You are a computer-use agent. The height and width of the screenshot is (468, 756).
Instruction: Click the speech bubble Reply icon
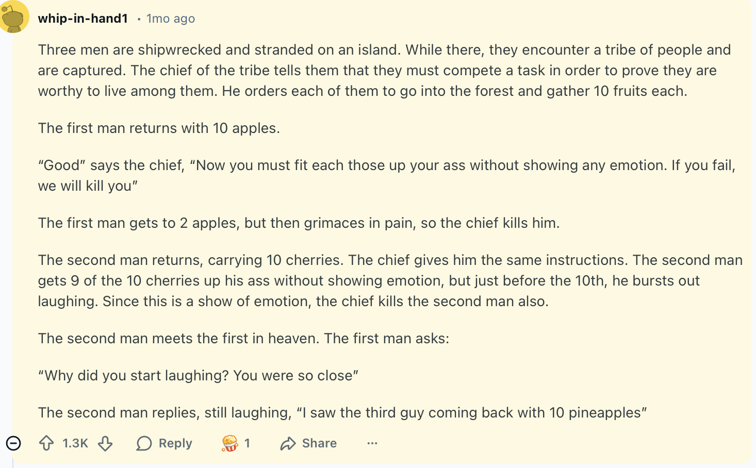click(143, 443)
